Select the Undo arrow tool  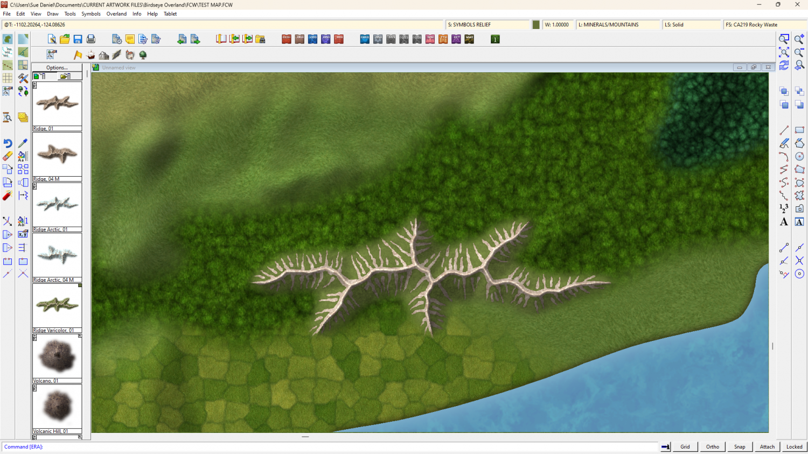[x=8, y=143]
